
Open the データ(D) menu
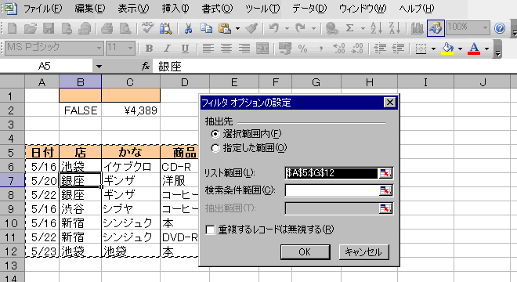(x=309, y=9)
